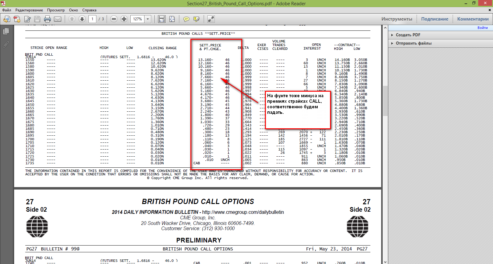Click the Create PDF online toolbar icon

click(x=17, y=19)
